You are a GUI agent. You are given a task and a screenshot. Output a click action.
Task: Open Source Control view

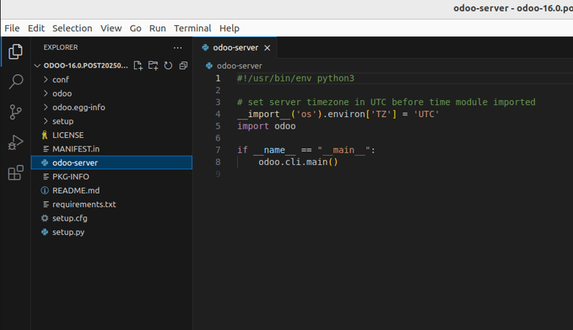[x=15, y=112]
